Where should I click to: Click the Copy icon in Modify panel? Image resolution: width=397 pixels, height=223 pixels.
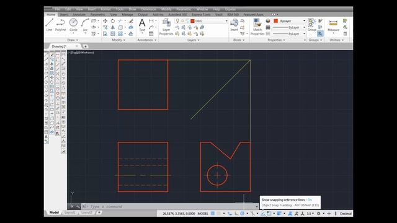pyautogui.click(x=105, y=27)
